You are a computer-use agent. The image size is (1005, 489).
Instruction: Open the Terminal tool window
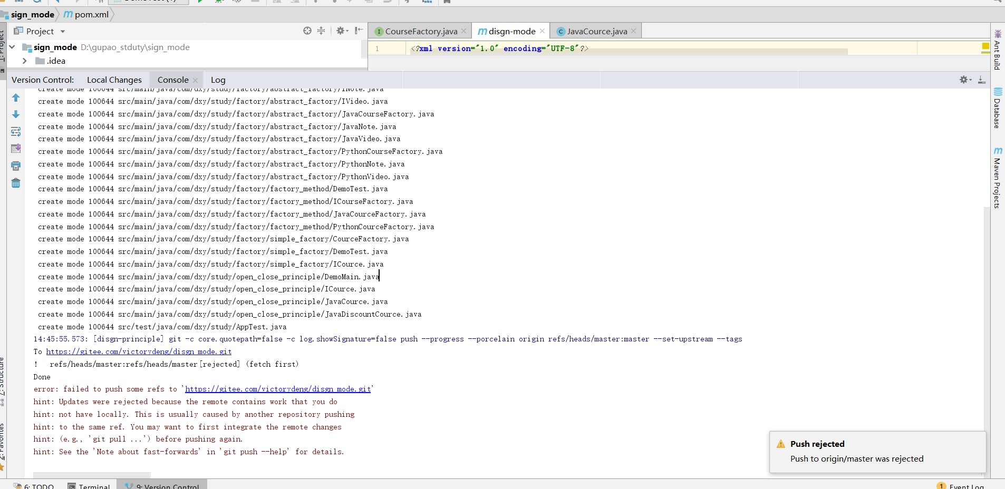coord(89,486)
